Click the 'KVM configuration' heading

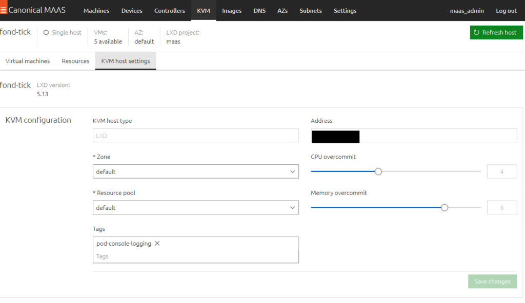[x=38, y=120]
